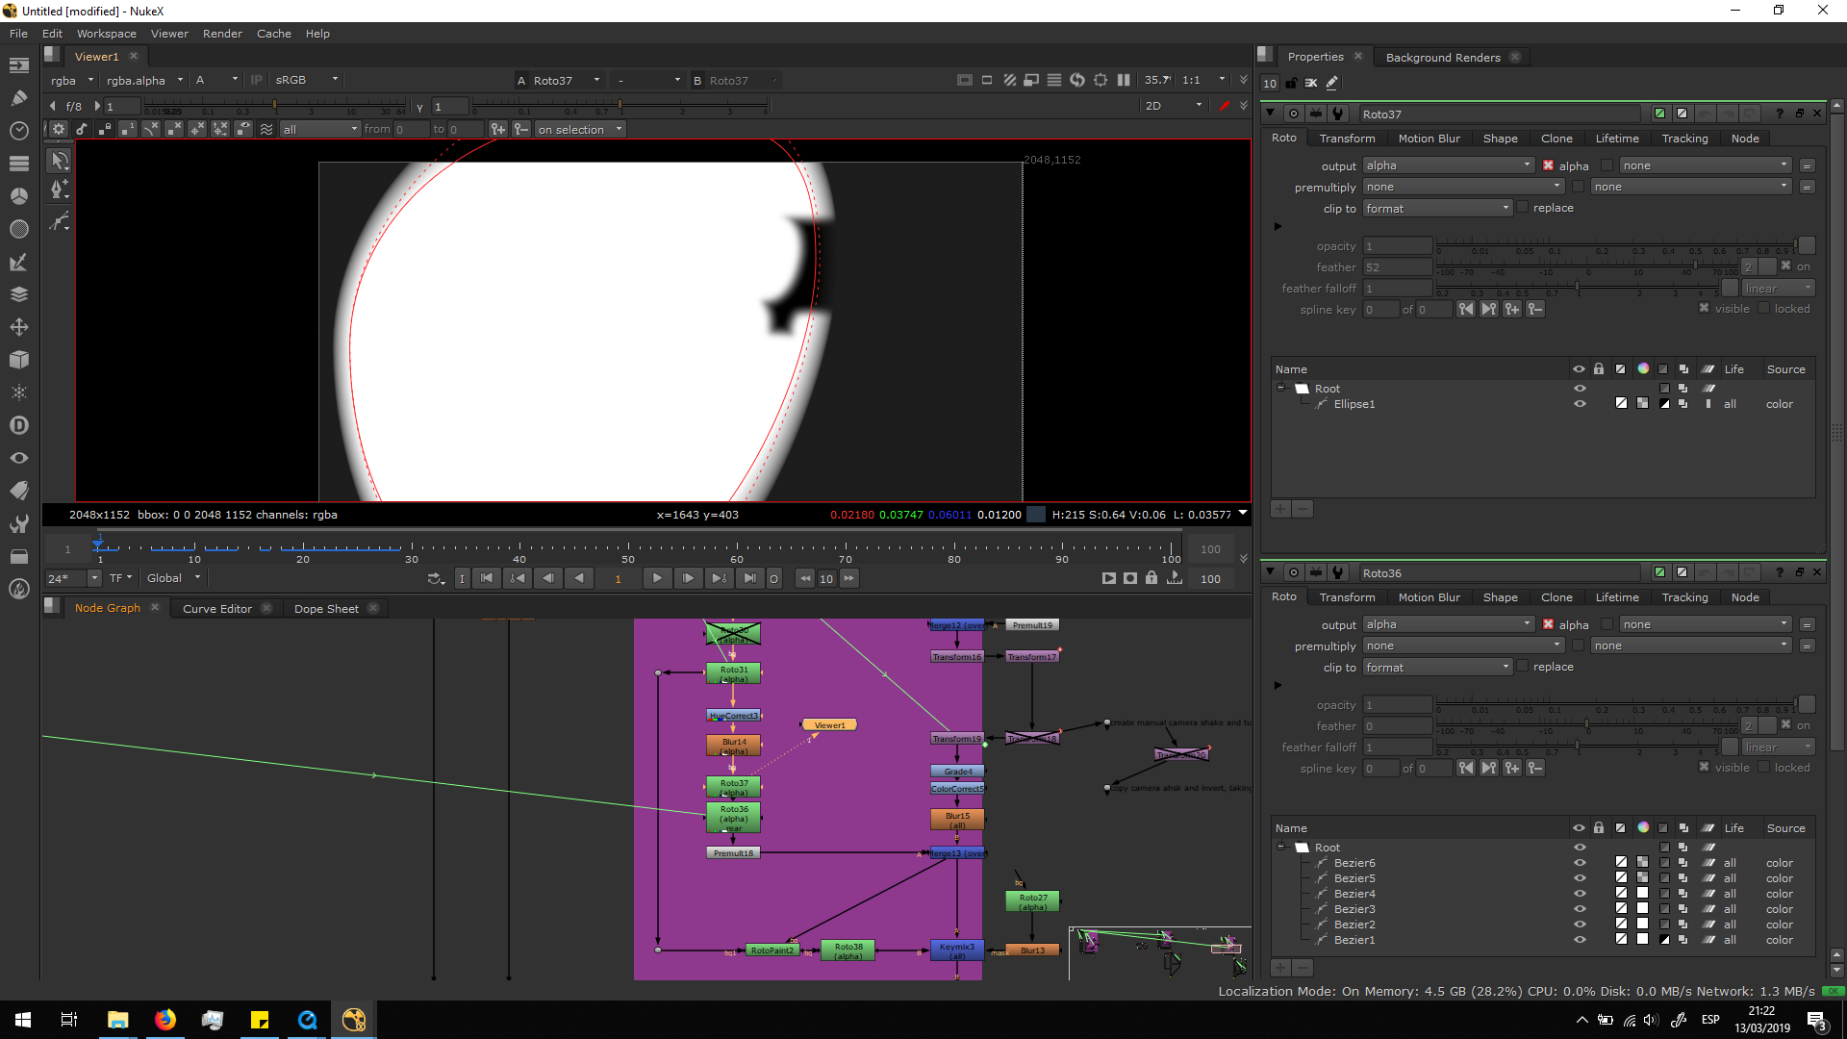Click the Roto37 node in node graph
This screenshot has height=1039, width=1847.
pos(733,786)
